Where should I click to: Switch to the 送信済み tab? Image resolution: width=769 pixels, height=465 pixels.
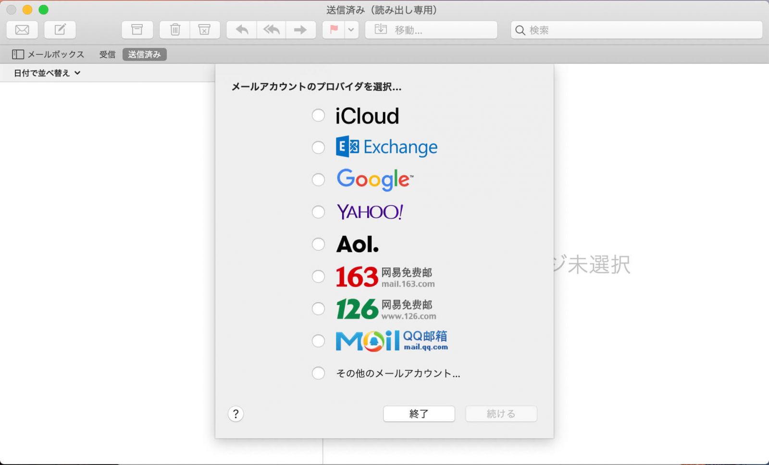coord(144,54)
